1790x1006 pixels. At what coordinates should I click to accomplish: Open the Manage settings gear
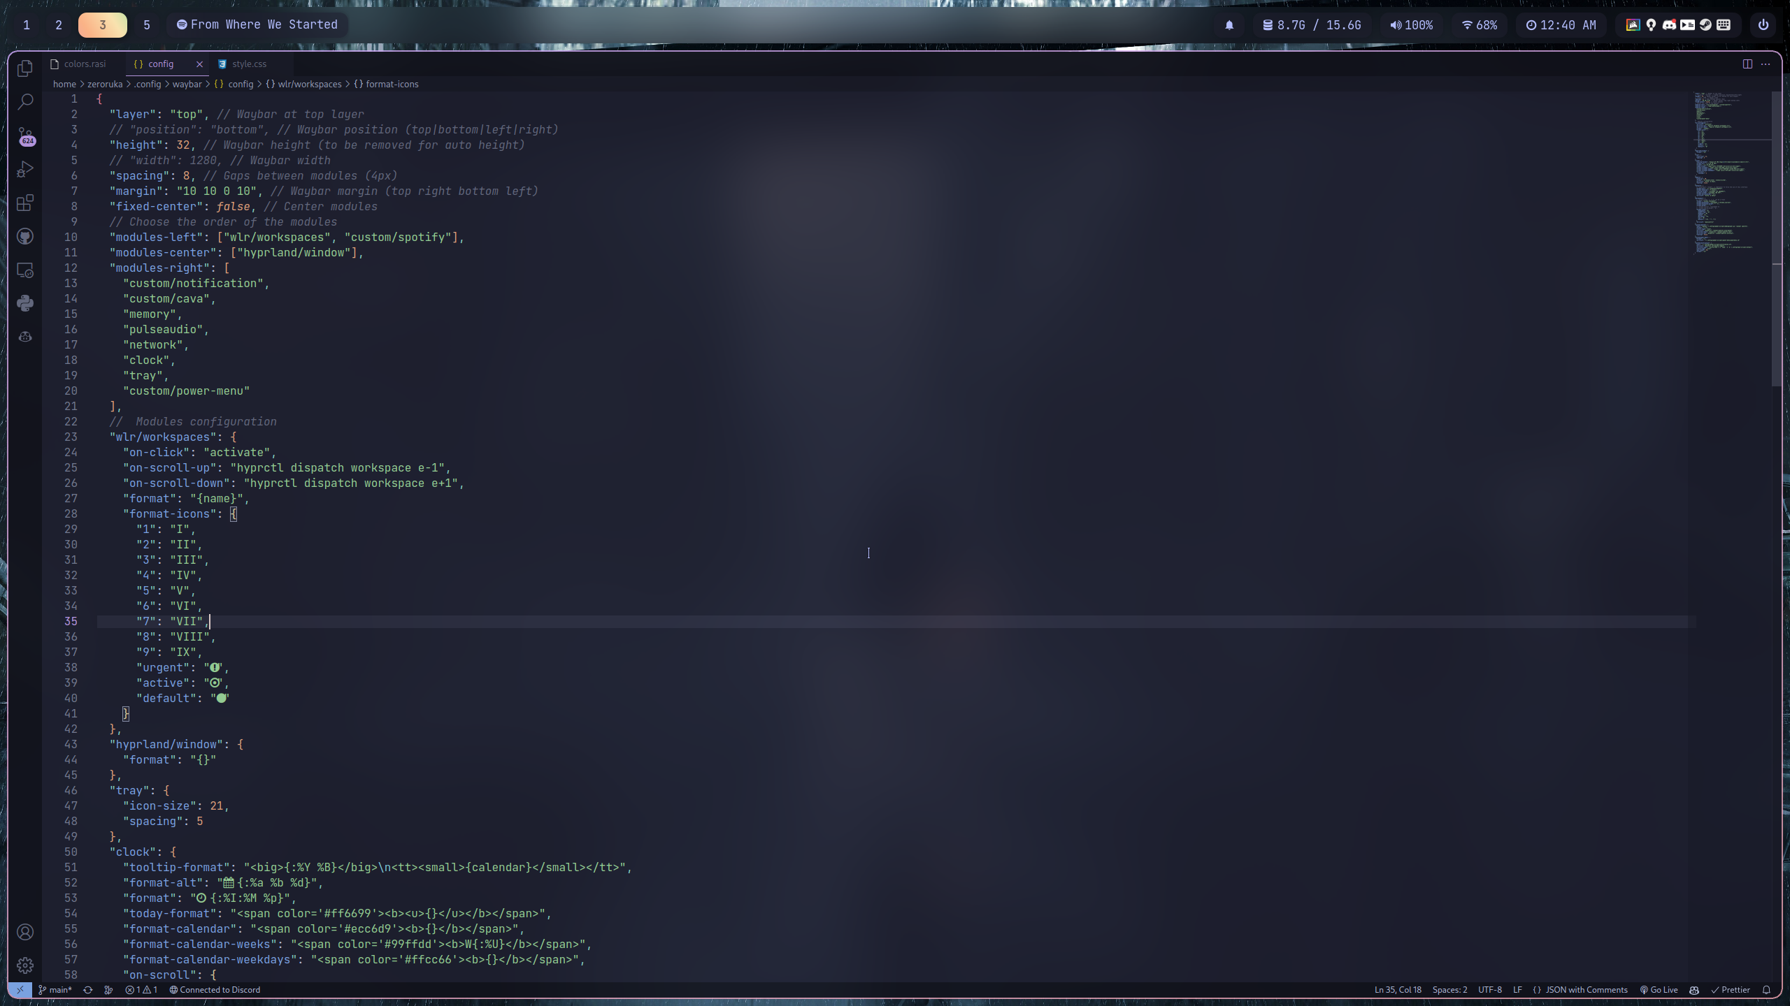coord(25,965)
